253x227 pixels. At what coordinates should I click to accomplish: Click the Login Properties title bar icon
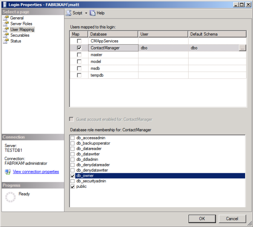pos(4,4)
